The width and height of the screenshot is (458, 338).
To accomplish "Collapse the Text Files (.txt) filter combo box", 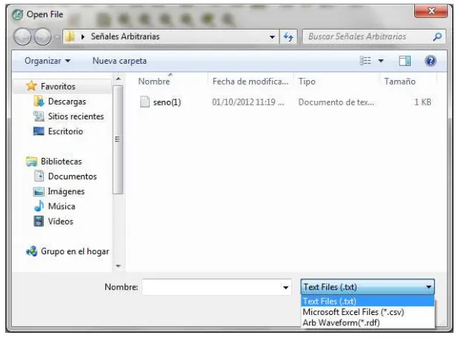I will [368, 287].
